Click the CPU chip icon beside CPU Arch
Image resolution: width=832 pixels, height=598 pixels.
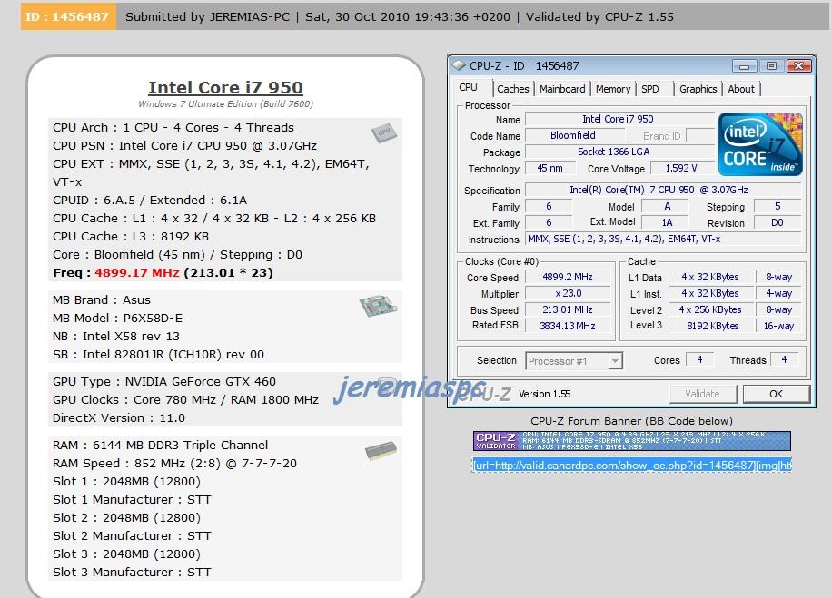[x=384, y=133]
